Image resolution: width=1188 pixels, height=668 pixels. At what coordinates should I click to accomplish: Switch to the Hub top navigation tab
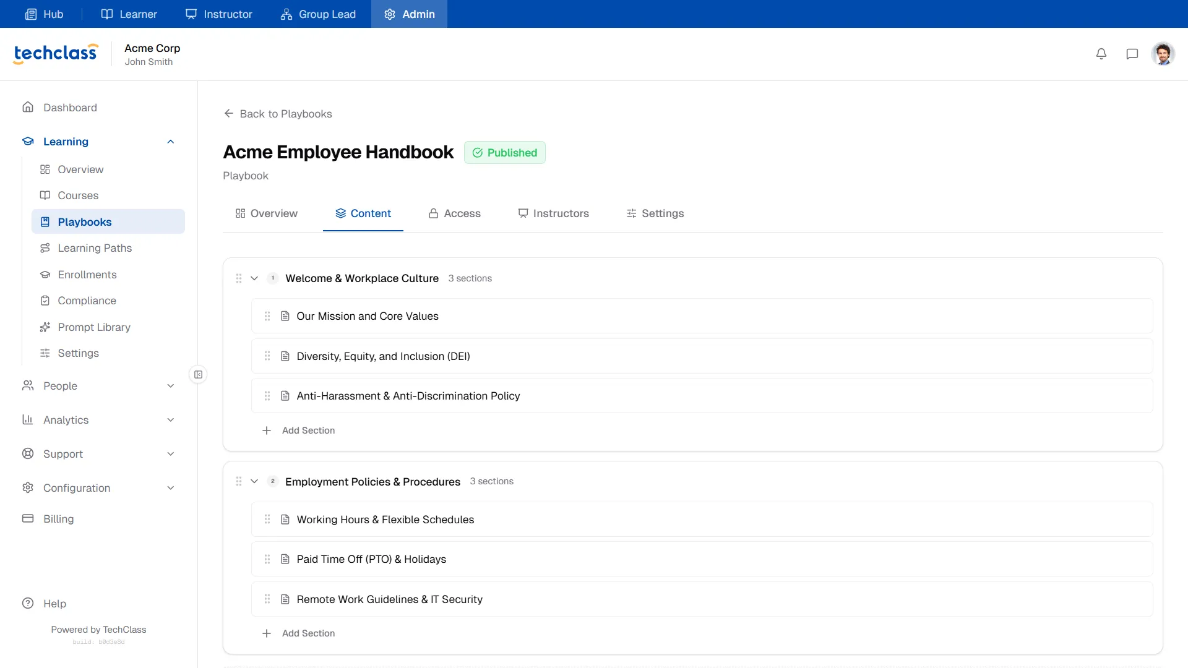click(x=44, y=14)
